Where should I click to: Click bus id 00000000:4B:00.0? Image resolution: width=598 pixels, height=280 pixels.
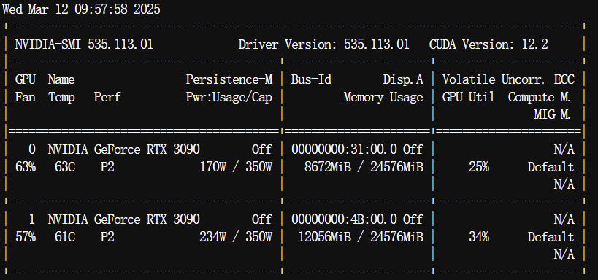(344, 219)
